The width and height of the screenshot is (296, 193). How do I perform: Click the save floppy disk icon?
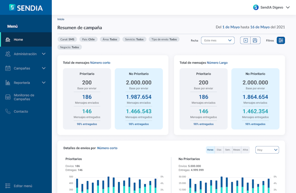(255, 40)
